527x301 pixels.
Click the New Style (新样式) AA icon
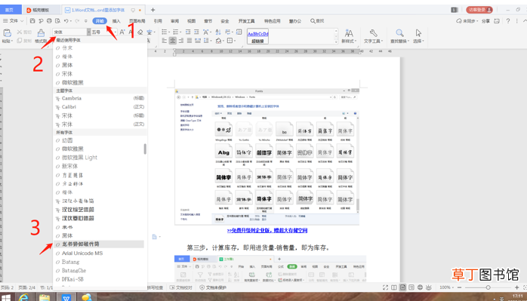pos(349,33)
